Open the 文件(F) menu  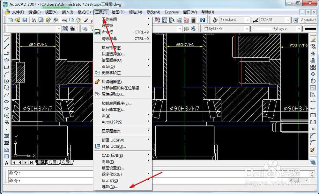click(18, 12)
